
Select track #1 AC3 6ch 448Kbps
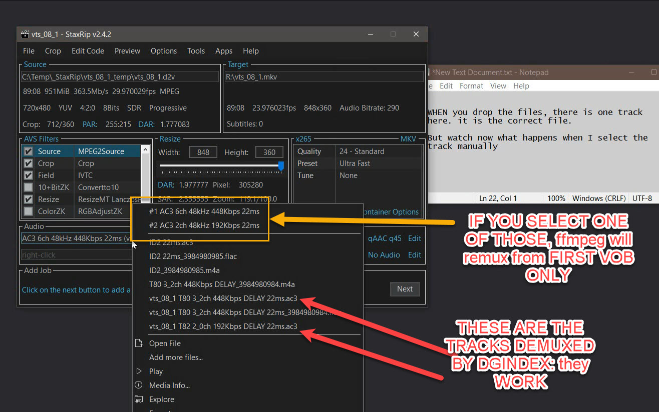(204, 211)
